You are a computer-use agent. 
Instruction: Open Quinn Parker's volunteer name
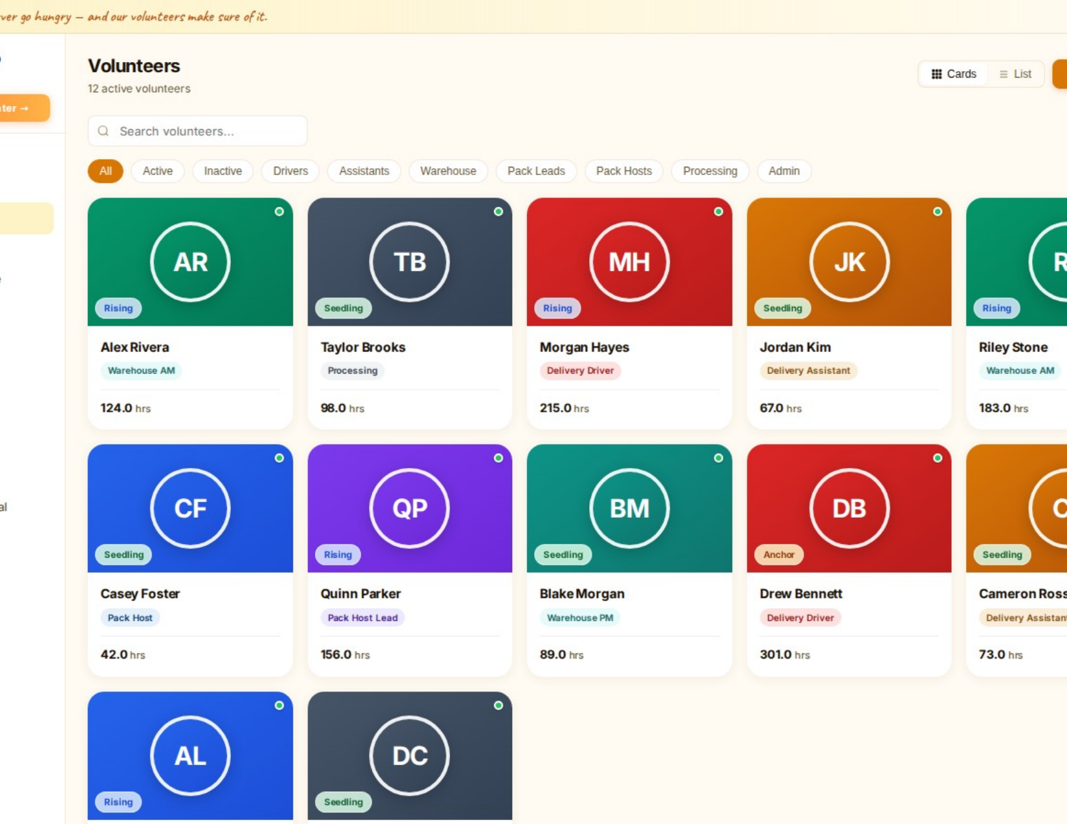(x=360, y=593)
